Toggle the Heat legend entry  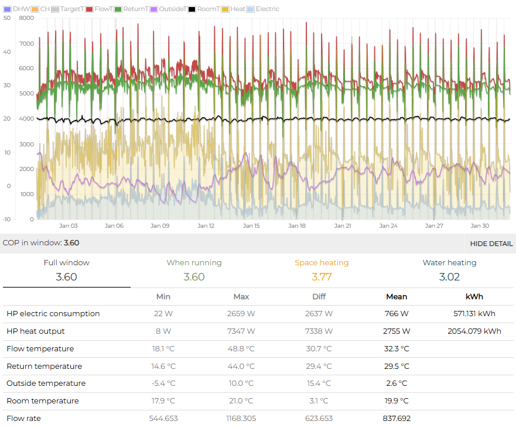(225, 9)
